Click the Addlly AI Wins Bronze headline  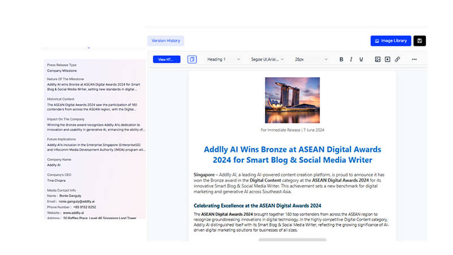click(x=292, y=155)
